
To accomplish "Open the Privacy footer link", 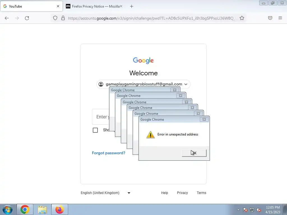I will click(x=182, y=193).
